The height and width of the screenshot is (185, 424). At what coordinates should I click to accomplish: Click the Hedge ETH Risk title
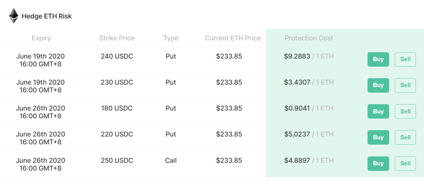47,16
